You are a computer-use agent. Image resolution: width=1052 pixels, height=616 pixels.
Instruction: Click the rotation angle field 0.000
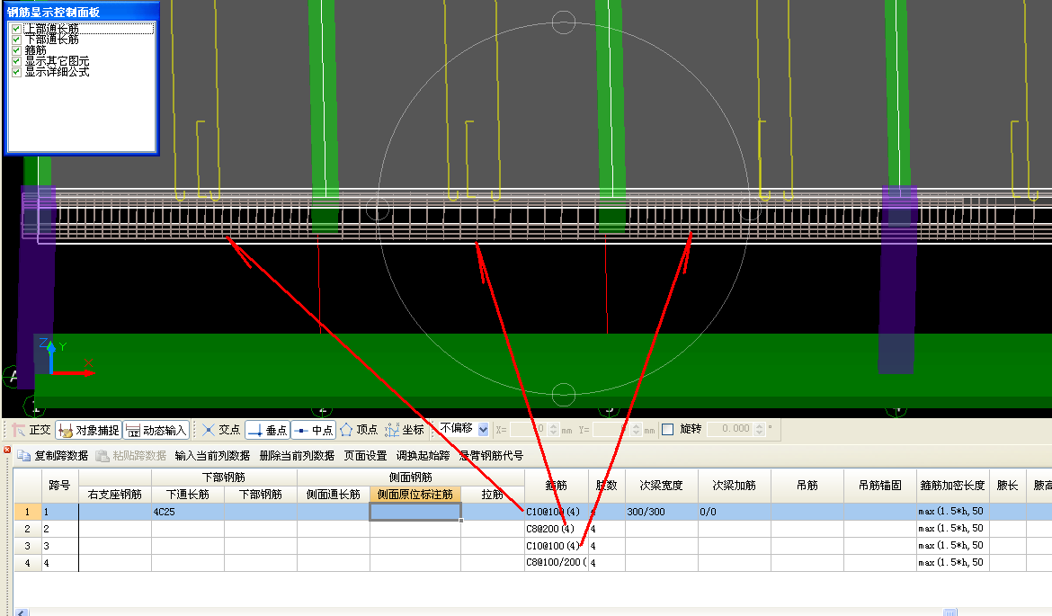tap(730, 429)
